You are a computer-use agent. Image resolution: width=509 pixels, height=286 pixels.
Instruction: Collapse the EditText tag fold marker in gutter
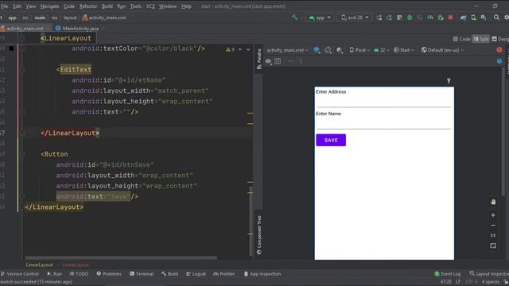click(22, 69)
